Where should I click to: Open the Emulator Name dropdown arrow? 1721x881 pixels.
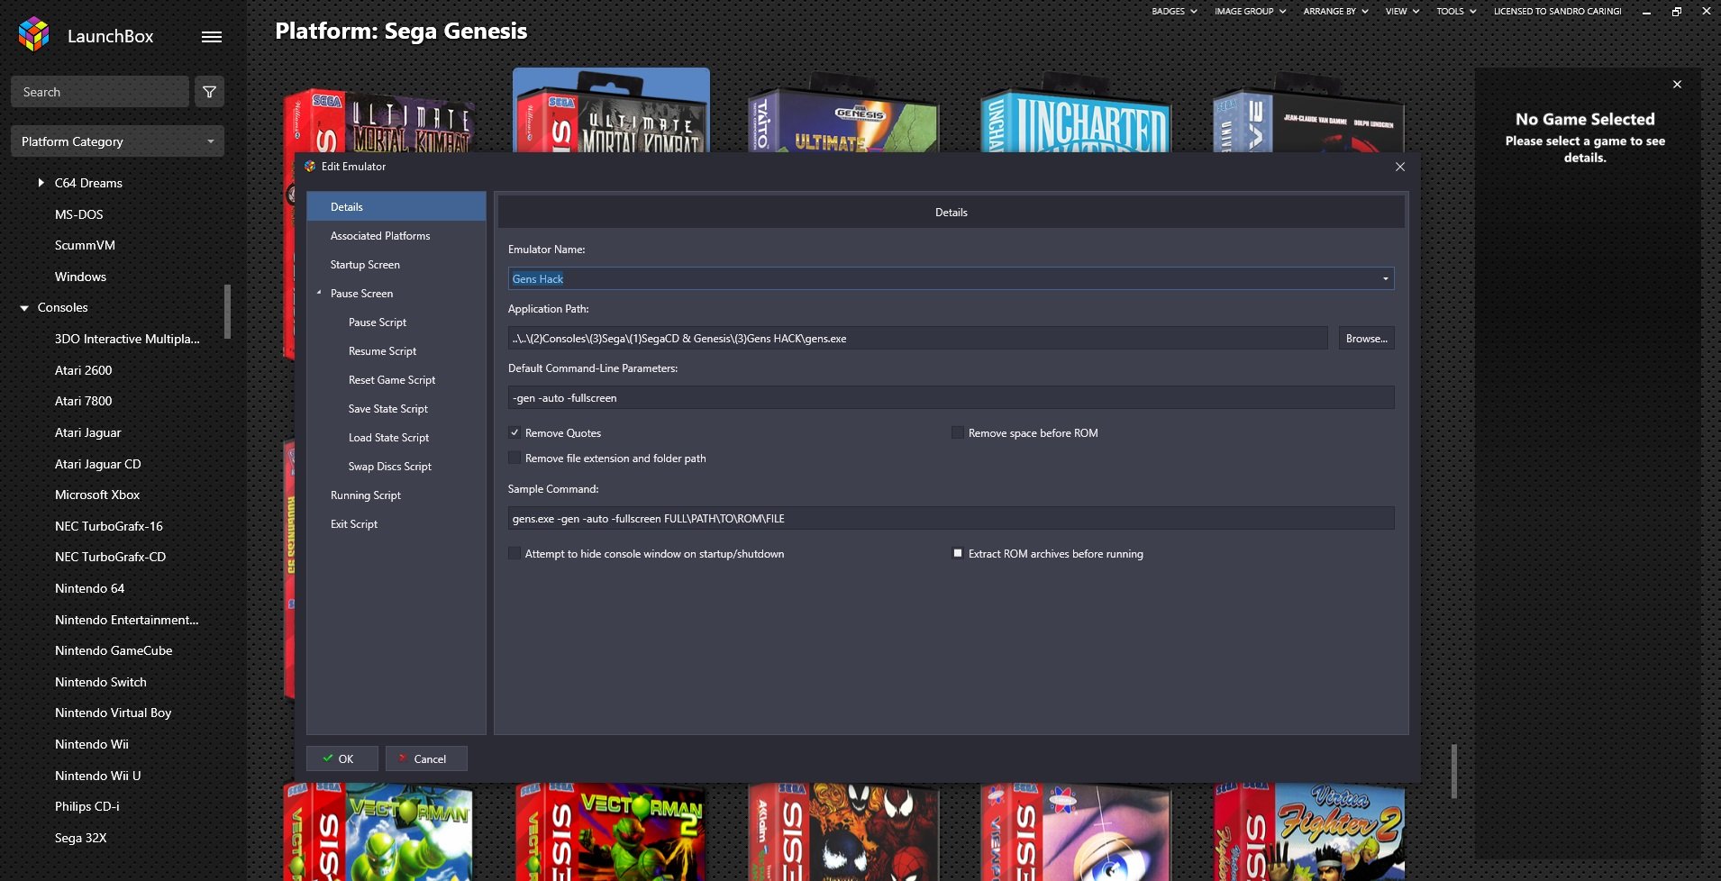(x=1385, y=279)
